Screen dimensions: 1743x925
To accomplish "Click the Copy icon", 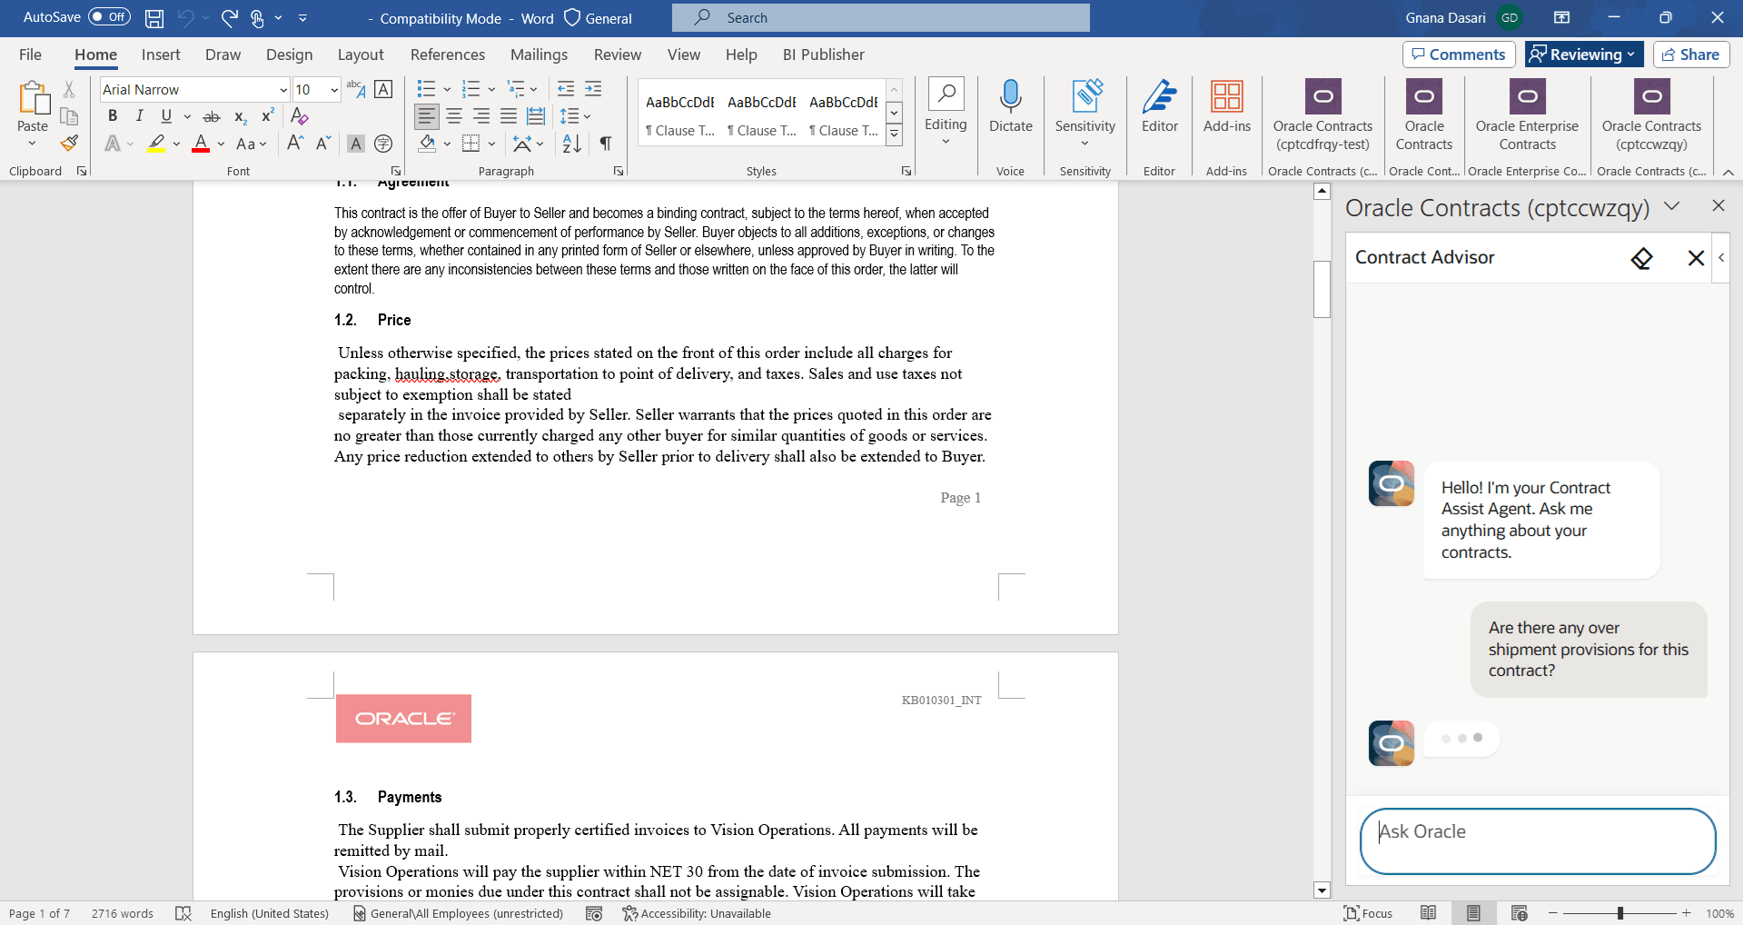I will (69, 116).
